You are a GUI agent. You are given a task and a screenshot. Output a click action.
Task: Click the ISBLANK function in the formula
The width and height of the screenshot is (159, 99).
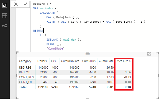(x=52, y=40)
